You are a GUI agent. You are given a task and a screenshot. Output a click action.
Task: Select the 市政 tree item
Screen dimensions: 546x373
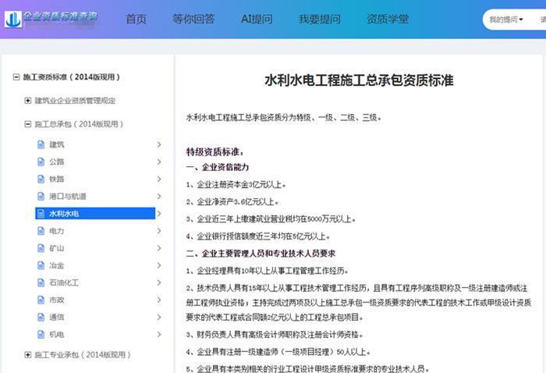57,300
